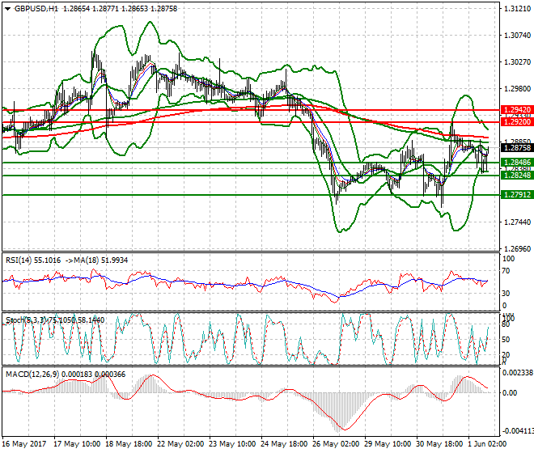Click the 1 Jun 02:00 time label
This screenshot has height=453, width=534.
[487, 444]
